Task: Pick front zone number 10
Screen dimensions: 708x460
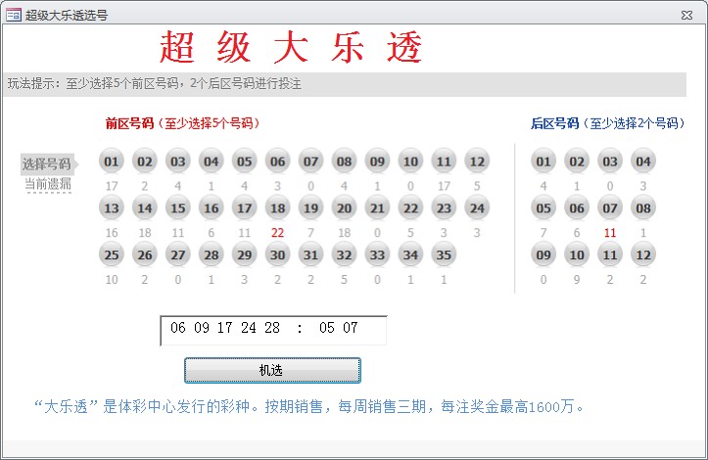Action: 410,161
